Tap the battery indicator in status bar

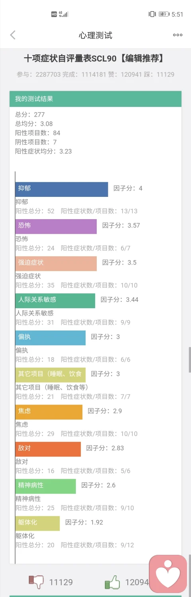[x=164, y=14]
